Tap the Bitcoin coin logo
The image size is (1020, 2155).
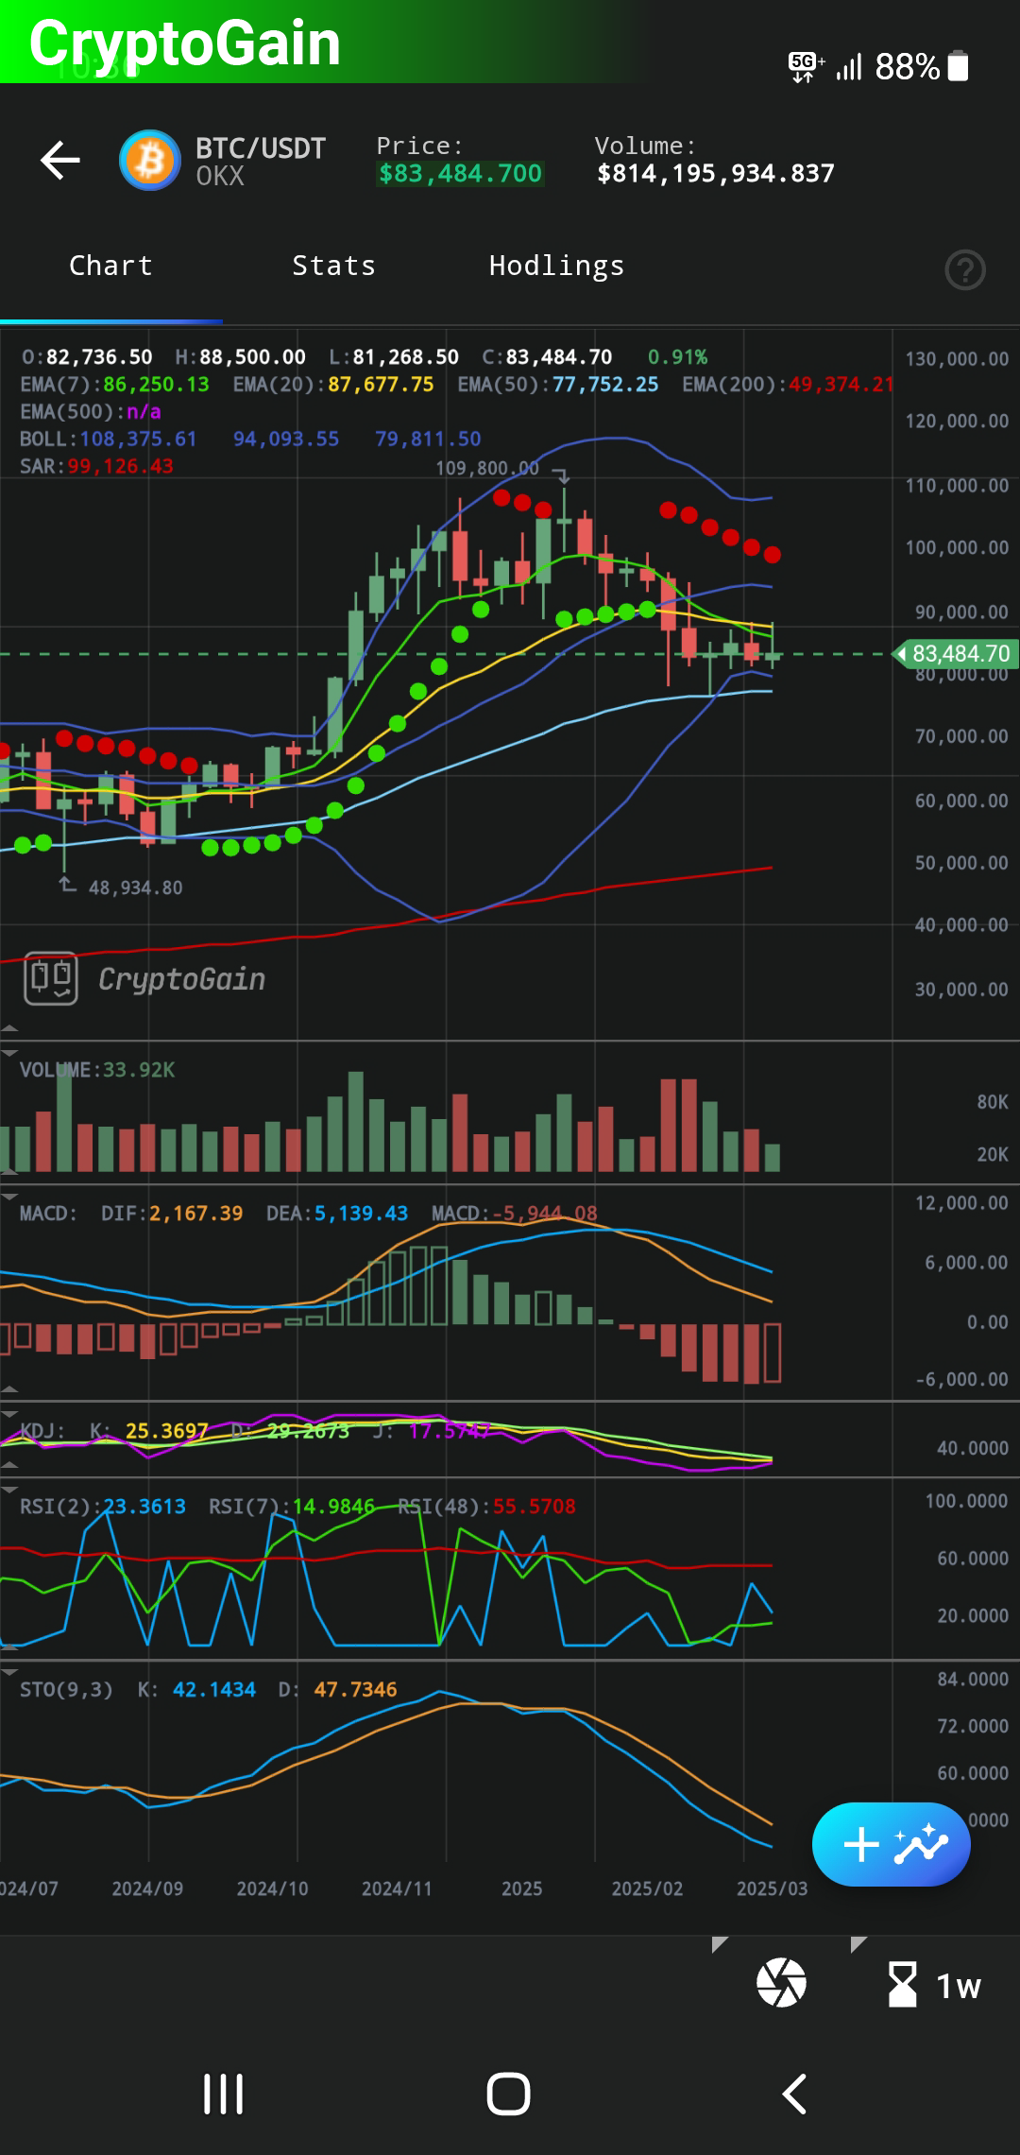point(150,161)
